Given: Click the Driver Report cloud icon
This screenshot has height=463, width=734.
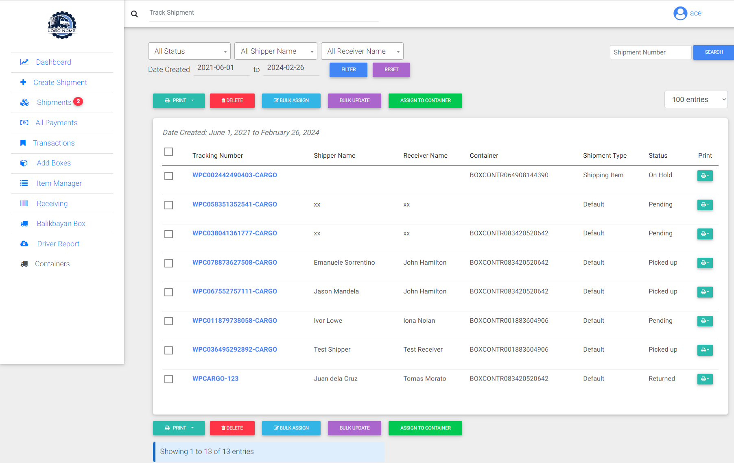Looking at the screenshot, I should (x=24, y=244).
